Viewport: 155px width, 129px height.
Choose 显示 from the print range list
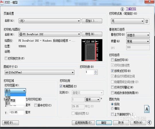click(15, 104)
